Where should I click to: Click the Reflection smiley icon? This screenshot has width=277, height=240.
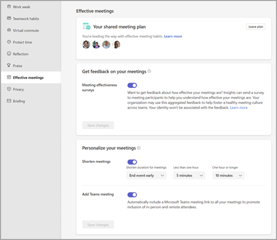coord(9,54)
